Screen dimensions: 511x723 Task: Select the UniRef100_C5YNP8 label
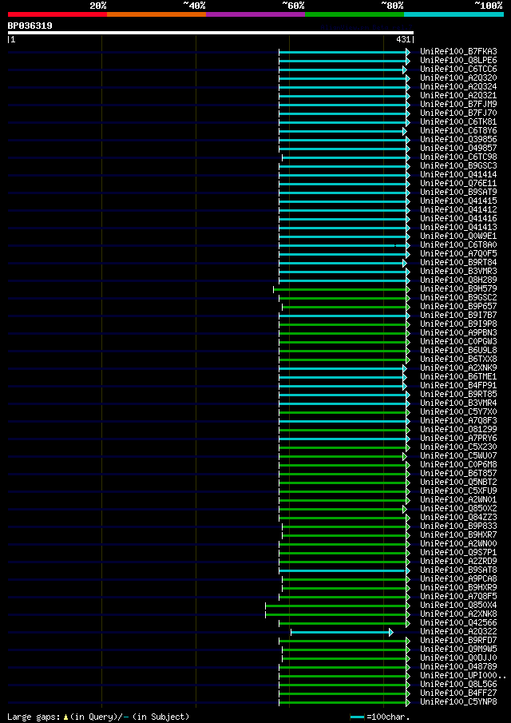[458, 701]
